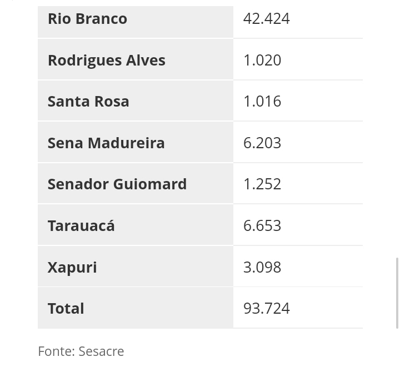Click the Total row label
The image size is (400, 377).
coord(66,308)
